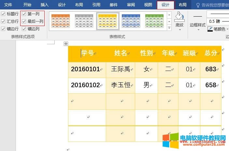229x151 pixels.
Task: Apply the gray table style thumbnail
Action: (84, 21)
